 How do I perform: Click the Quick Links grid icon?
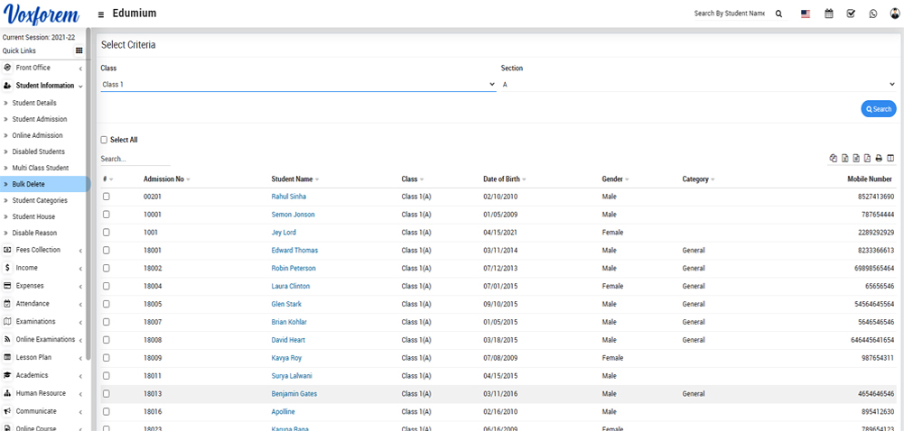[x=79, y=50]
